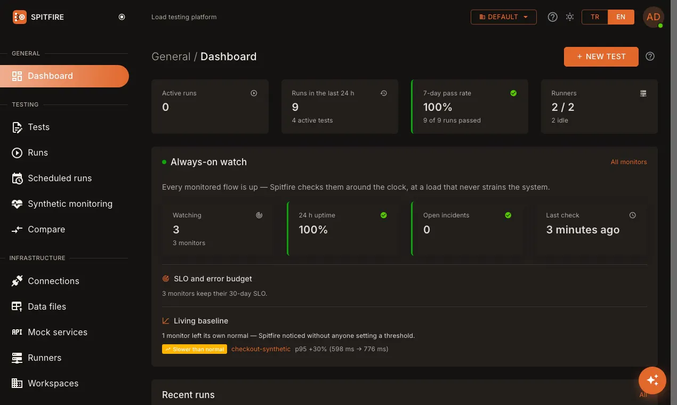Click the Data files table icon
This screenshot has height=405, width=677.
(17, 306)
